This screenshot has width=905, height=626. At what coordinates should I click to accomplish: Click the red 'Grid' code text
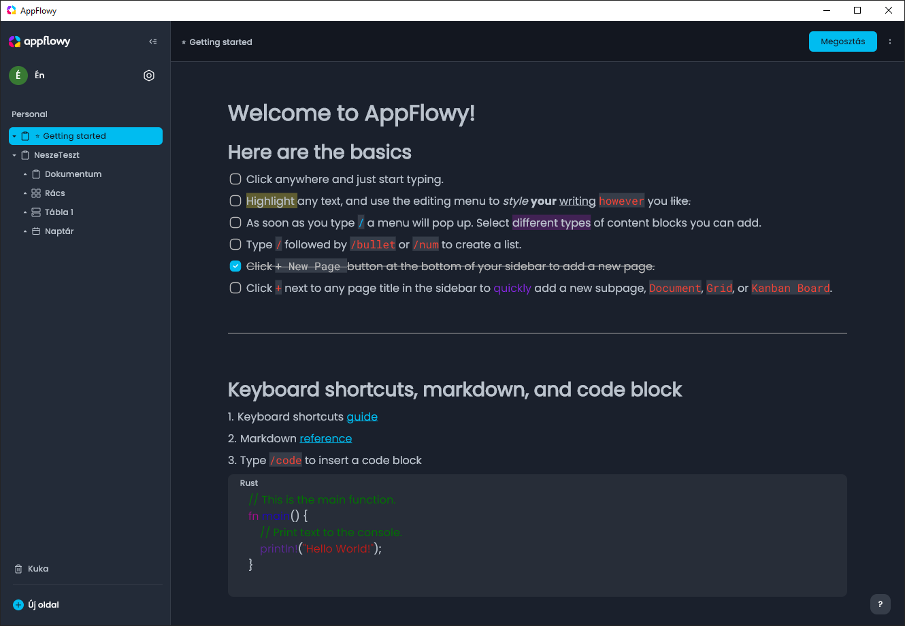click(x=719, y=288)
